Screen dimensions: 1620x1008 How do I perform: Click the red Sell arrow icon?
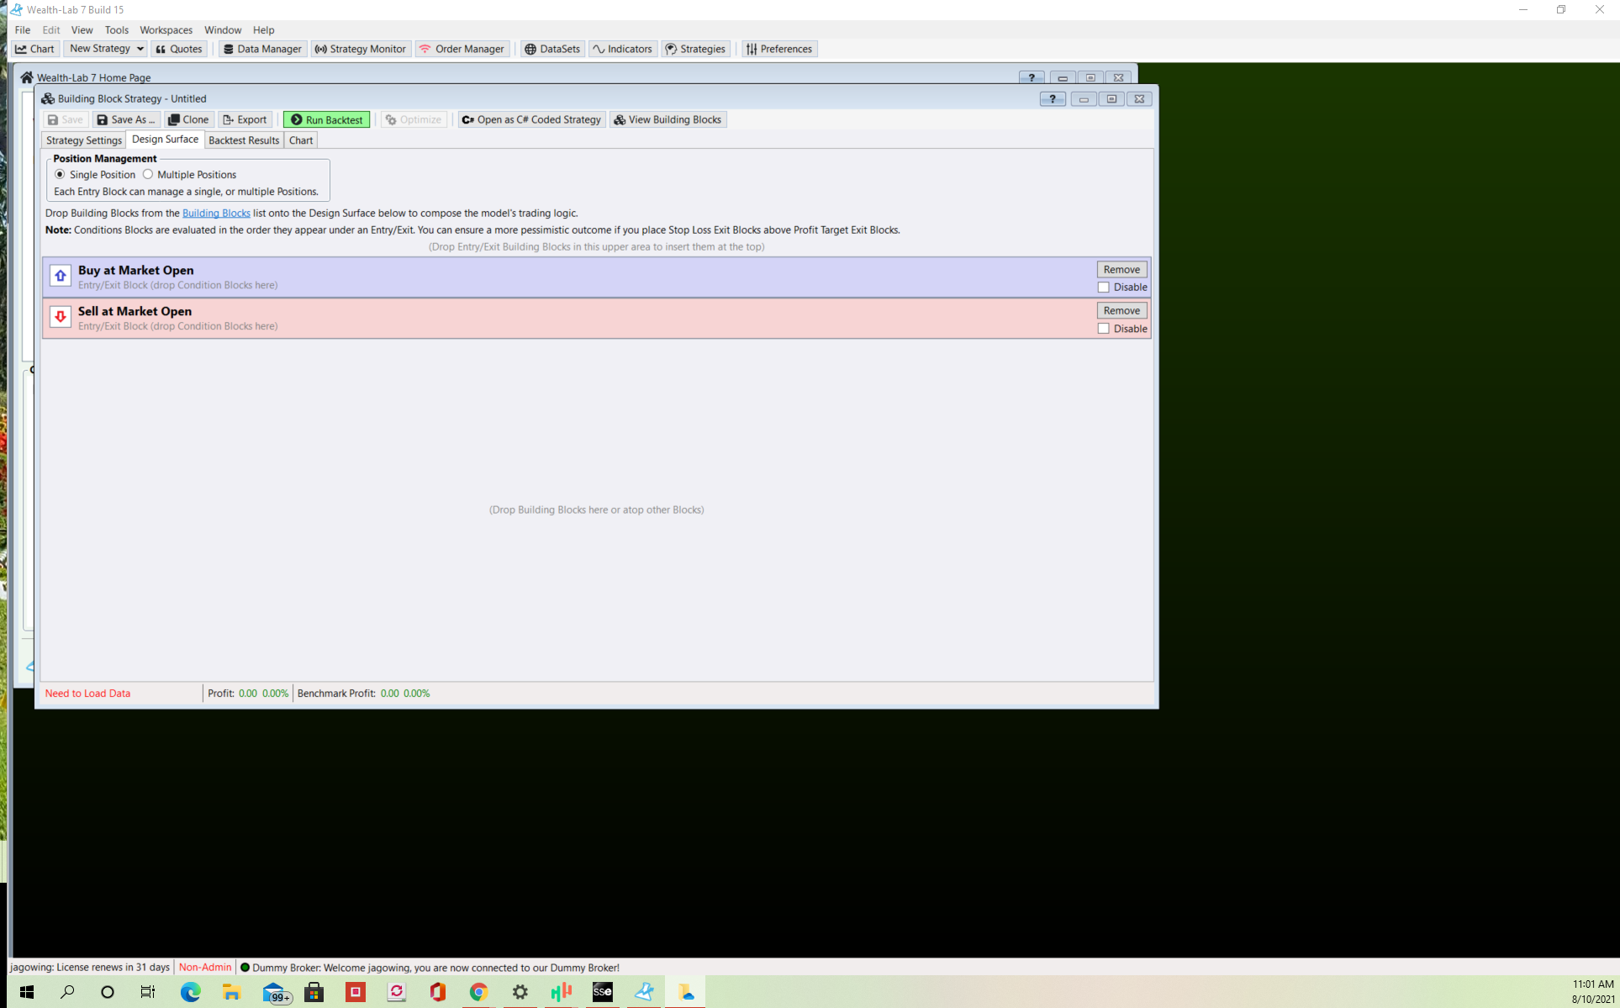[x=61, y=317]
